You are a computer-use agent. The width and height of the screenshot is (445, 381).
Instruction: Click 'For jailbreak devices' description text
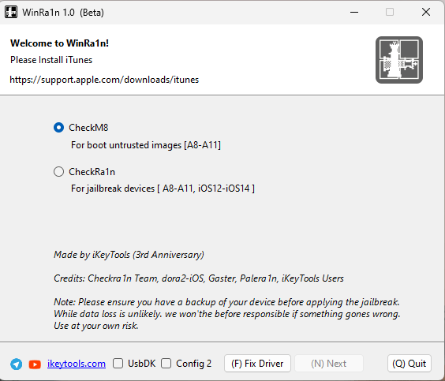(163, 189)
